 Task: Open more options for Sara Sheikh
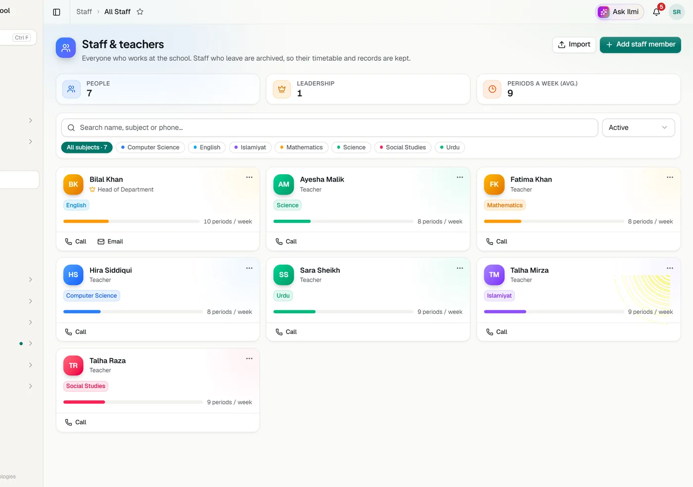coord(460,268)
